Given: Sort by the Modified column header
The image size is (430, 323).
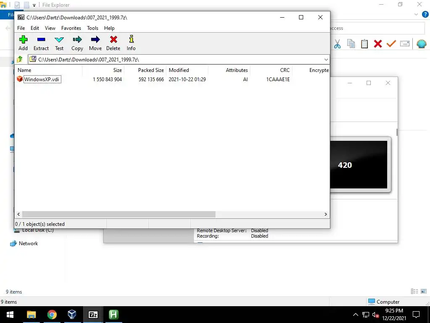Looking at the screenshot, I should pos(187,70).
